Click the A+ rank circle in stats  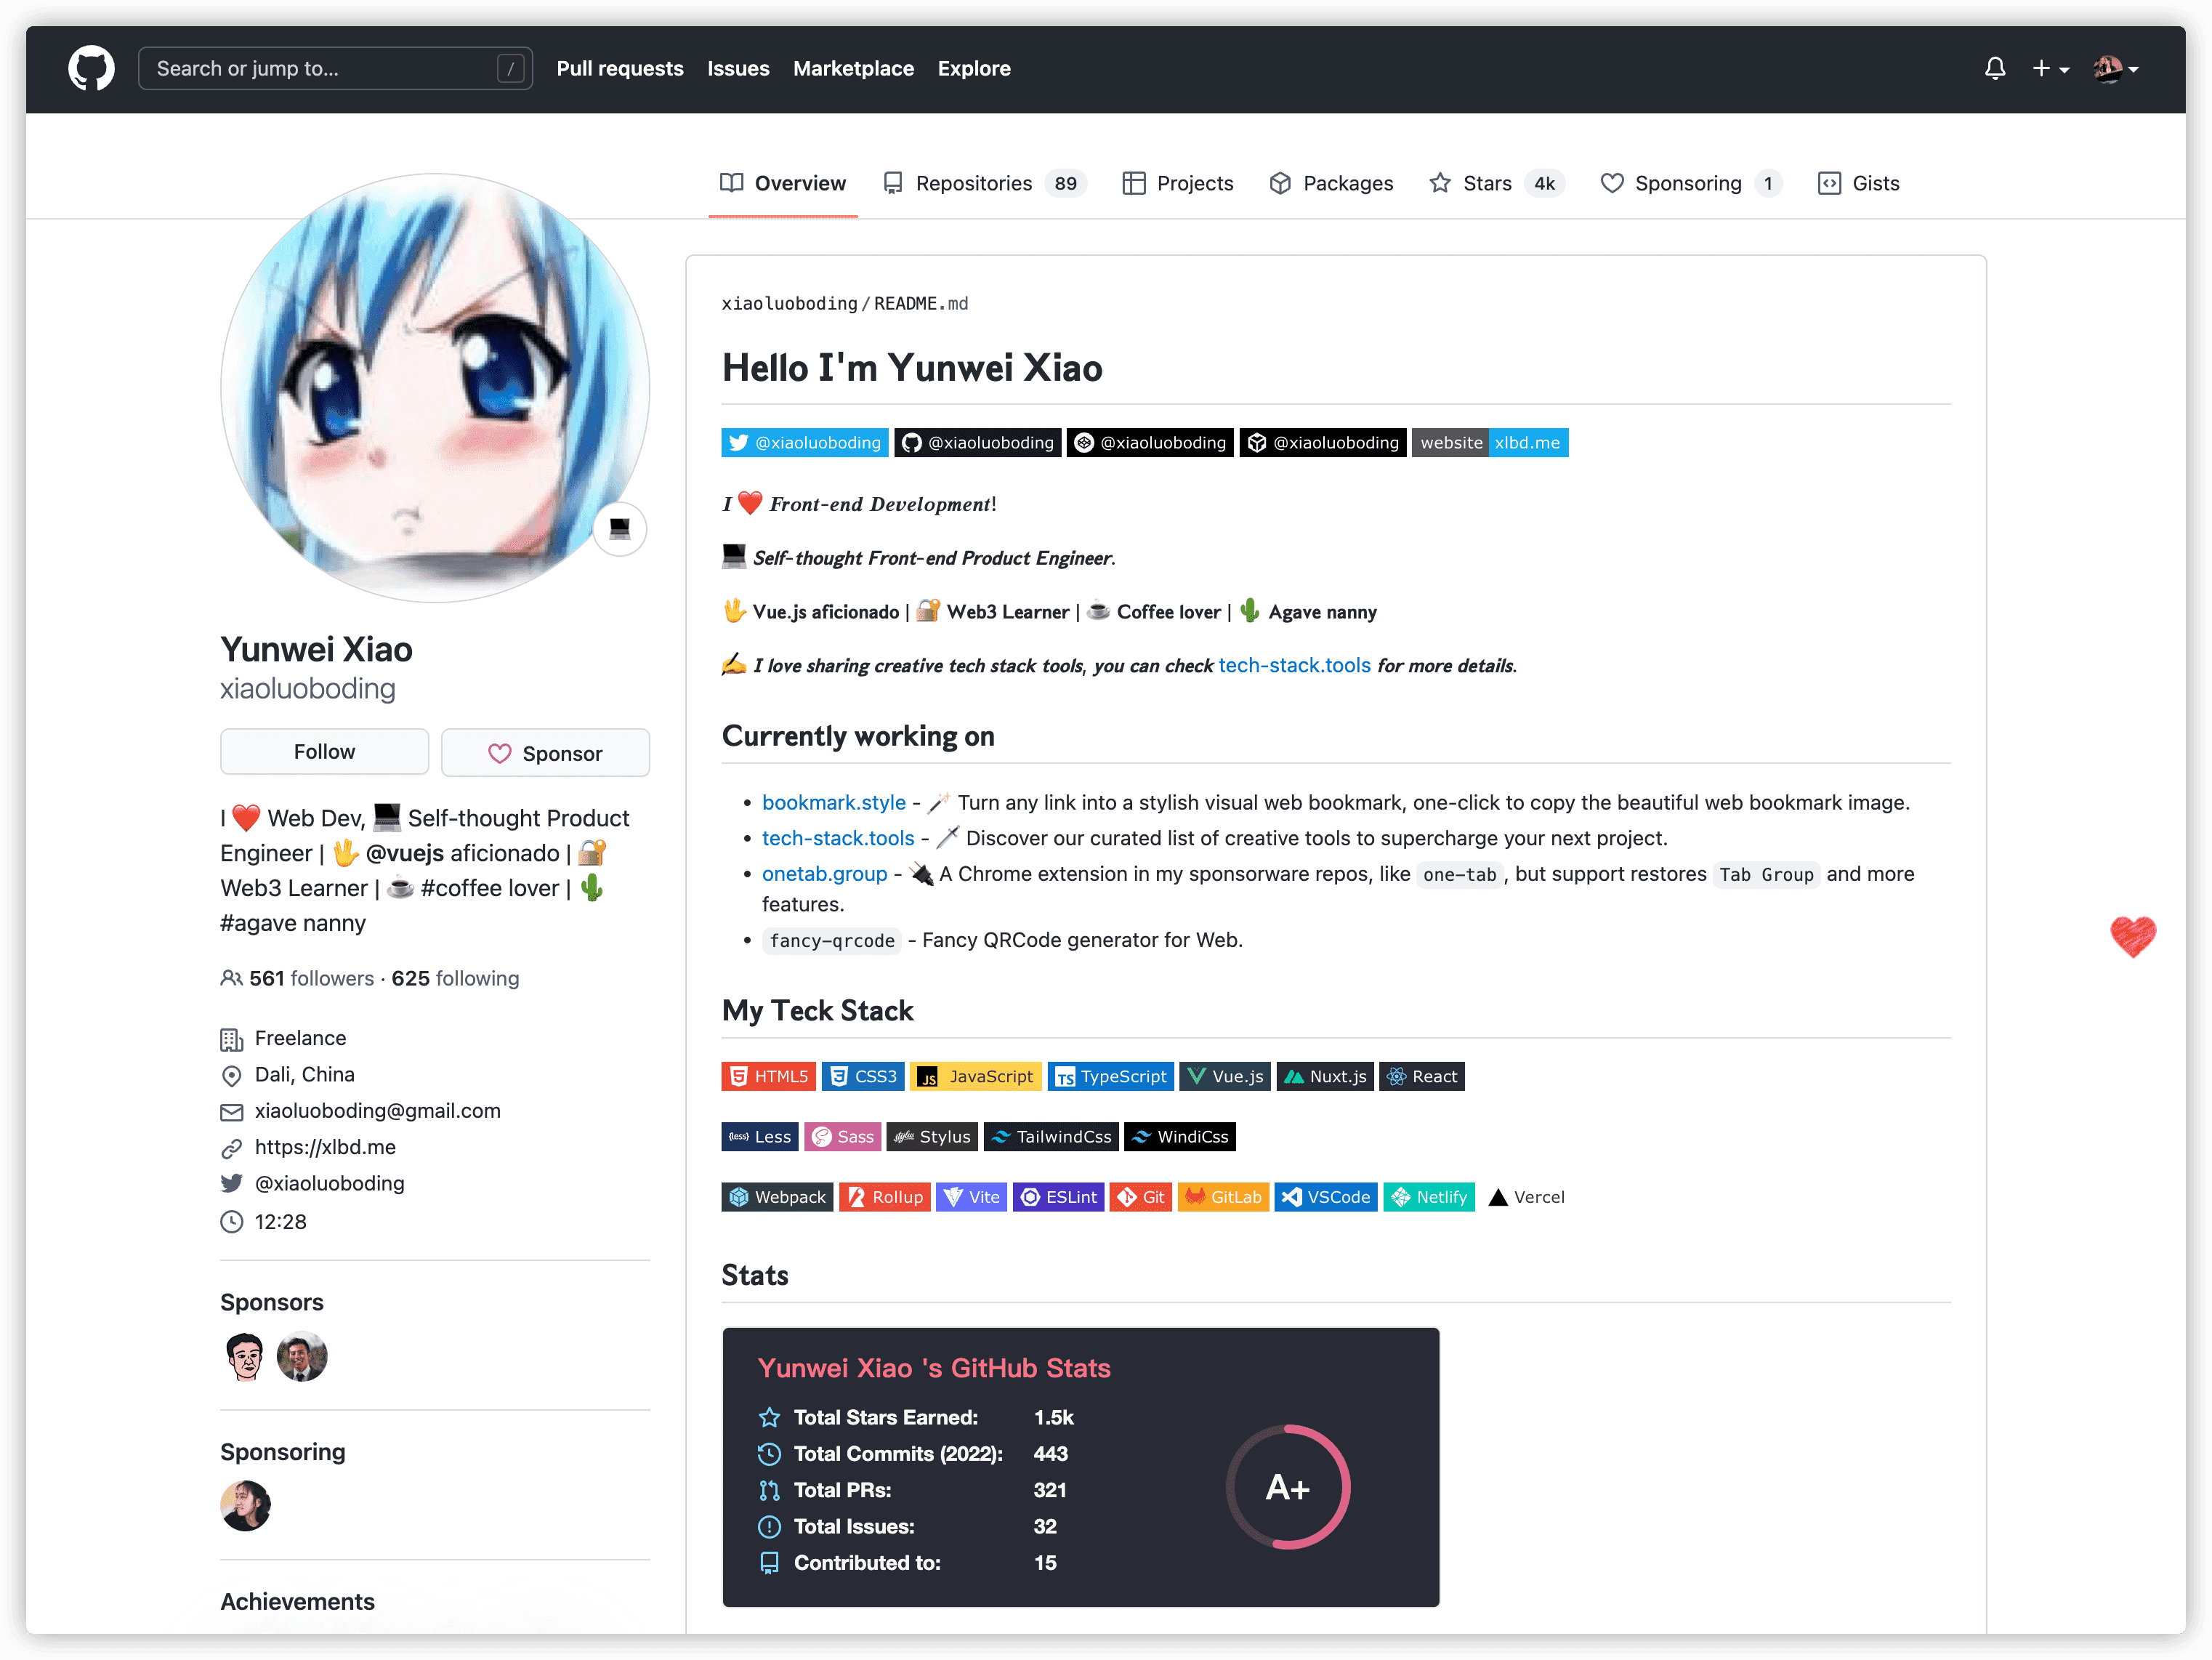(1287, 1488)
